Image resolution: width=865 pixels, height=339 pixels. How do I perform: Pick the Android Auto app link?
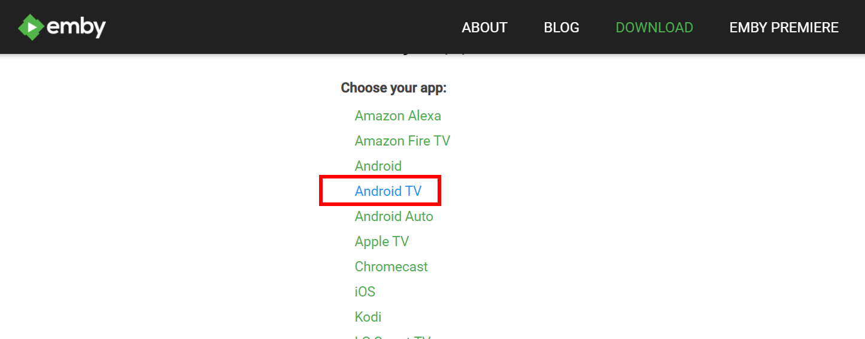(394, 216)
